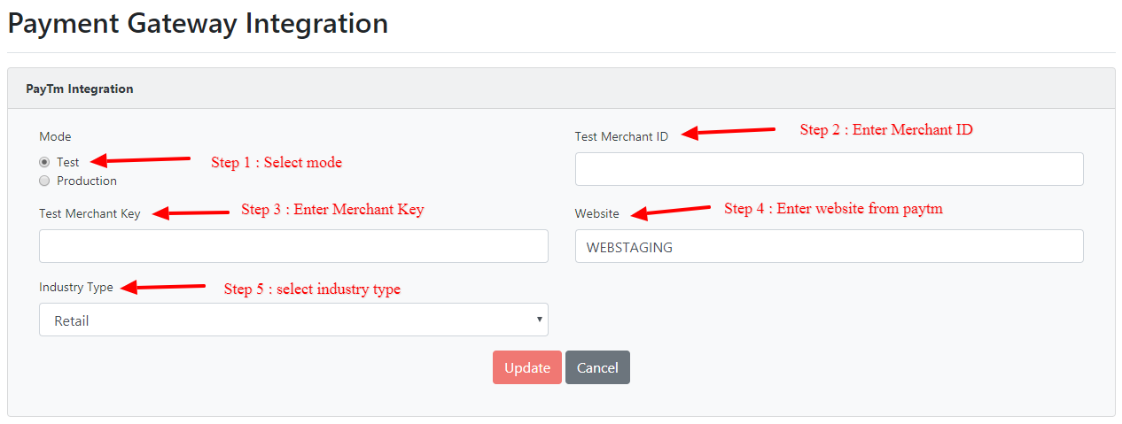This screenshot has height=424, width=1122.
Task: Click the red arrow beside Industry Type
Action: 163,287
